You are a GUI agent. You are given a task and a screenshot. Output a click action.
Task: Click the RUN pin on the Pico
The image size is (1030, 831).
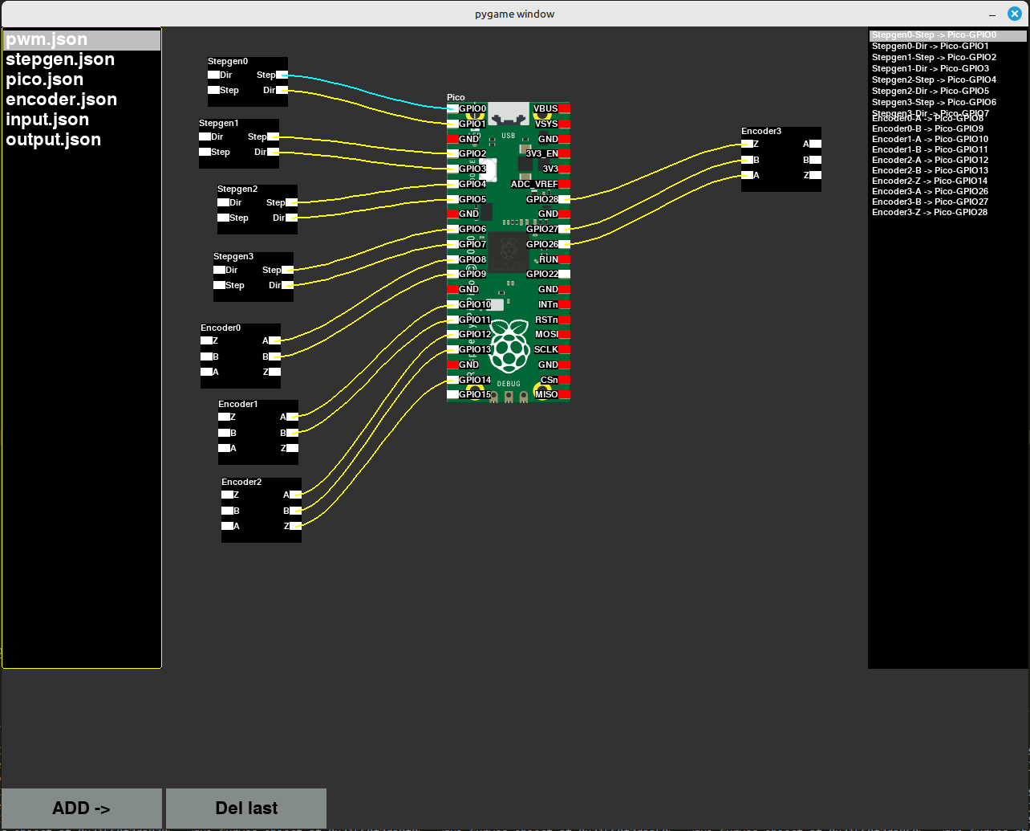[564, 259]
